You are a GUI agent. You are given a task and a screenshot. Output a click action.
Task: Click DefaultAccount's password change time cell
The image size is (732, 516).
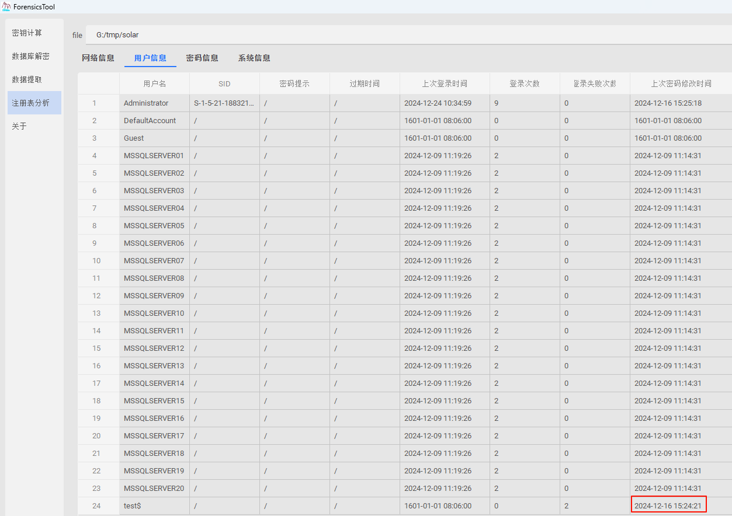coord(681,121)
